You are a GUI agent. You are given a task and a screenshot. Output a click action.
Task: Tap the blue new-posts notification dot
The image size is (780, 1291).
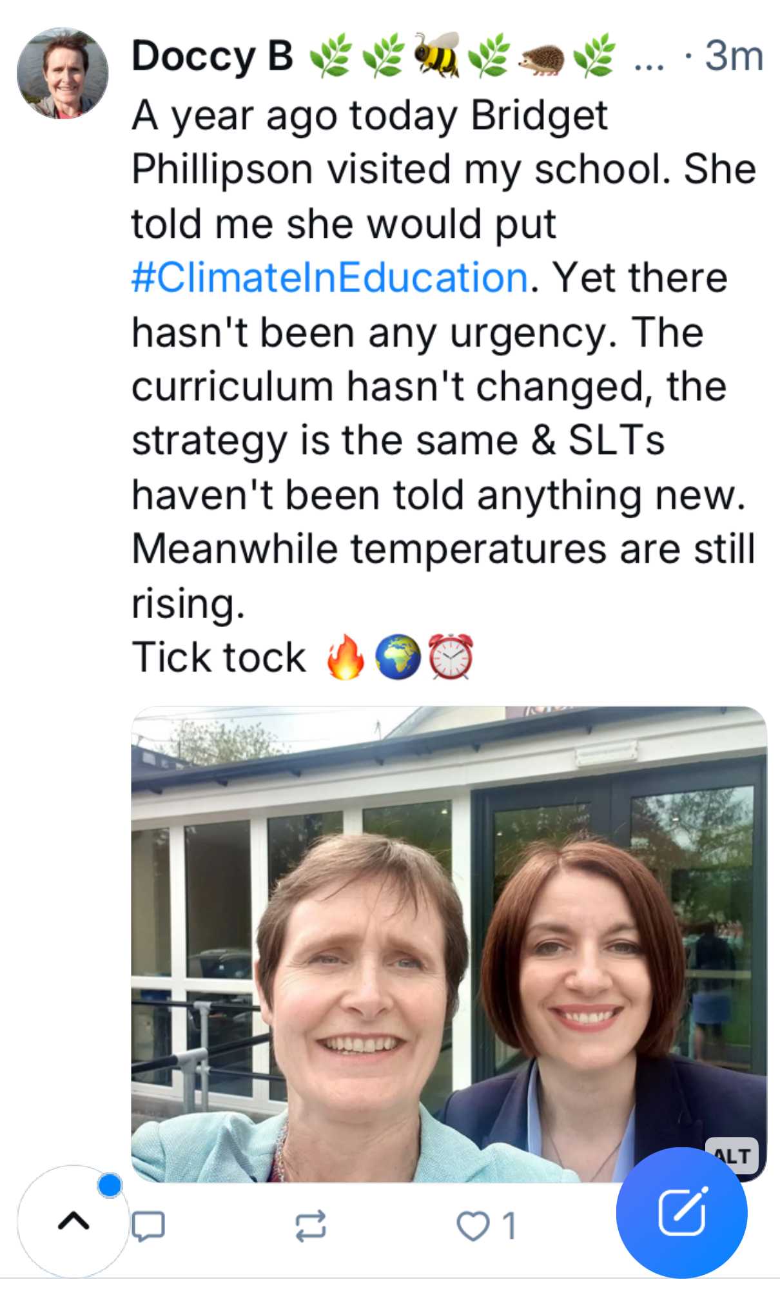[x=110, y=1185]
